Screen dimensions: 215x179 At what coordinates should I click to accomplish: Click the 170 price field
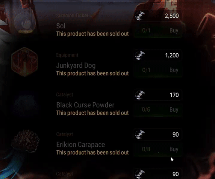(158, 95)
